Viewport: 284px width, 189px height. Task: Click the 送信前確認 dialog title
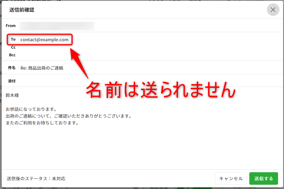[22, 10]
